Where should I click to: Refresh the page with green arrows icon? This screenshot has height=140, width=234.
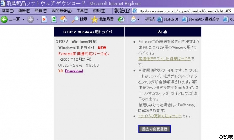click(54, 19)
